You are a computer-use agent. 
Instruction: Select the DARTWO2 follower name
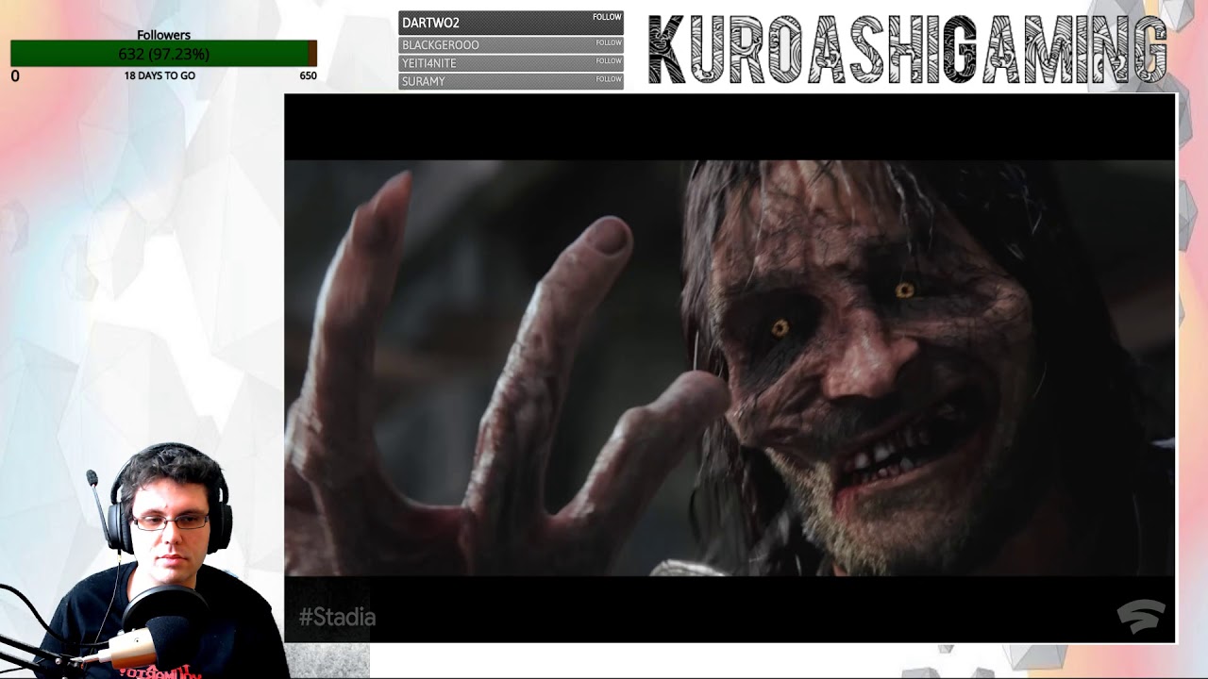[430, 23]
